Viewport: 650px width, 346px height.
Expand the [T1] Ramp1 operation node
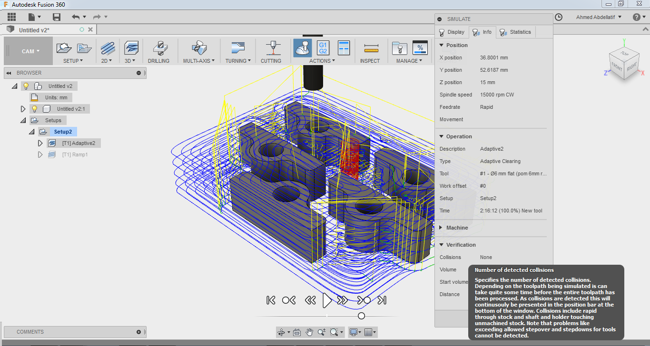(40, 154)
